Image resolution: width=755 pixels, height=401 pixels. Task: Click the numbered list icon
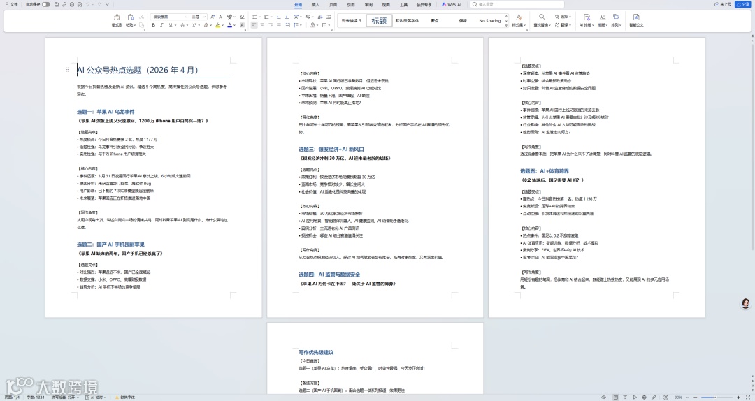tap(266, 17)
